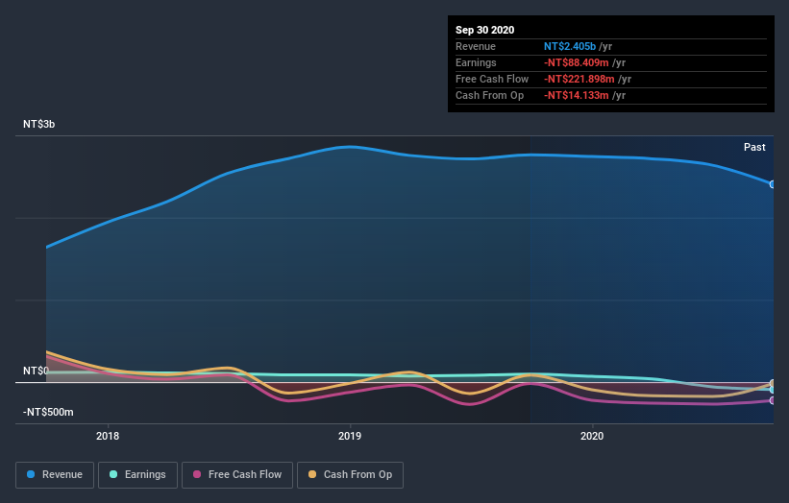The width and height of the screenshot is (789, 503).
Task: Toggle the Cash From Op legend button
Action: click(350, 475)
